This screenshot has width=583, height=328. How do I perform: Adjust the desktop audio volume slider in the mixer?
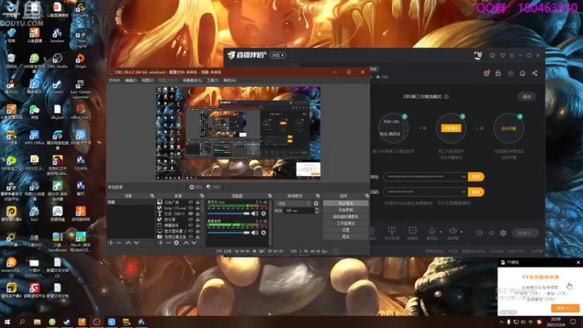(x=228, y=233)
